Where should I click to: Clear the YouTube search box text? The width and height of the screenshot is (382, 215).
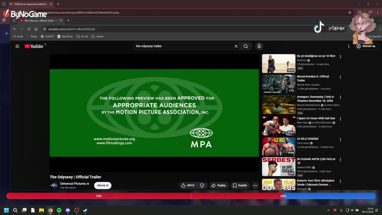[x=236, y=46]
